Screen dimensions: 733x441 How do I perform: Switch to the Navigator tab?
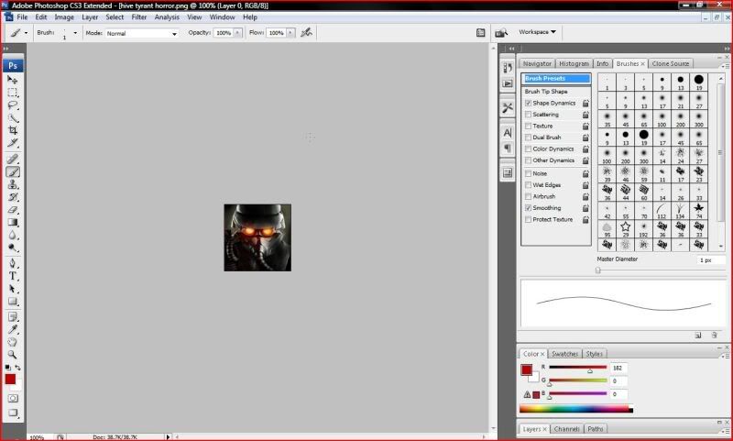point(537,63)
